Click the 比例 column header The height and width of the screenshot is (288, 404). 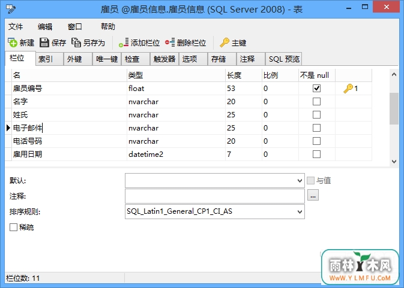point(280,75)
